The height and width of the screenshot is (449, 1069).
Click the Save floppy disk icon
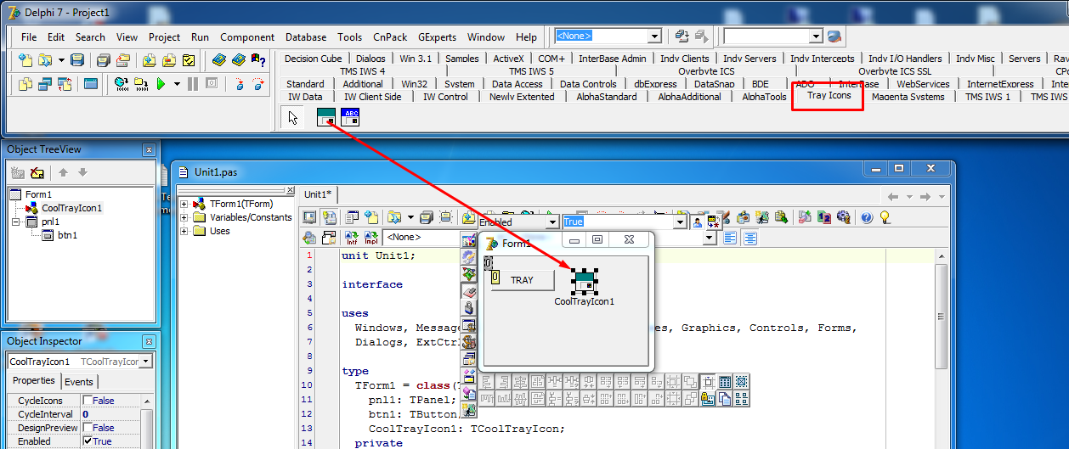pos(77,60)
